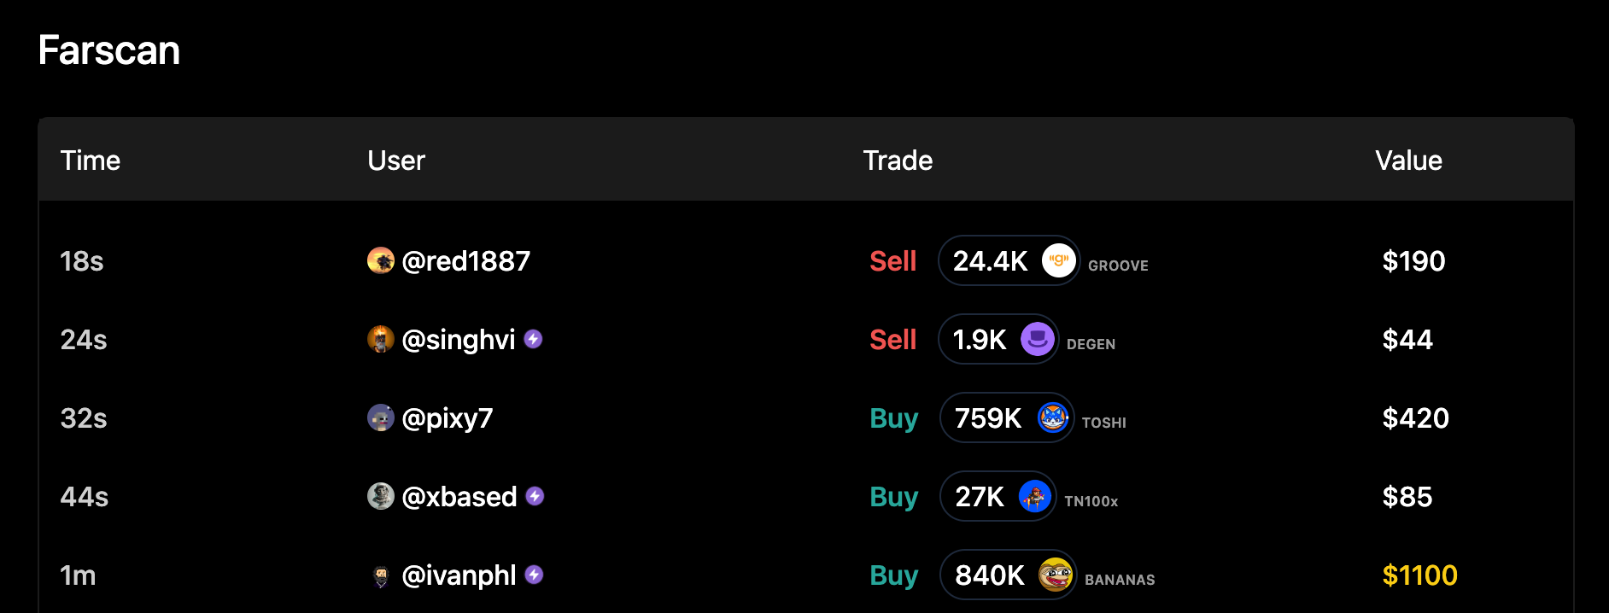Click the BANANAS token icon

tap(1056, 575)
